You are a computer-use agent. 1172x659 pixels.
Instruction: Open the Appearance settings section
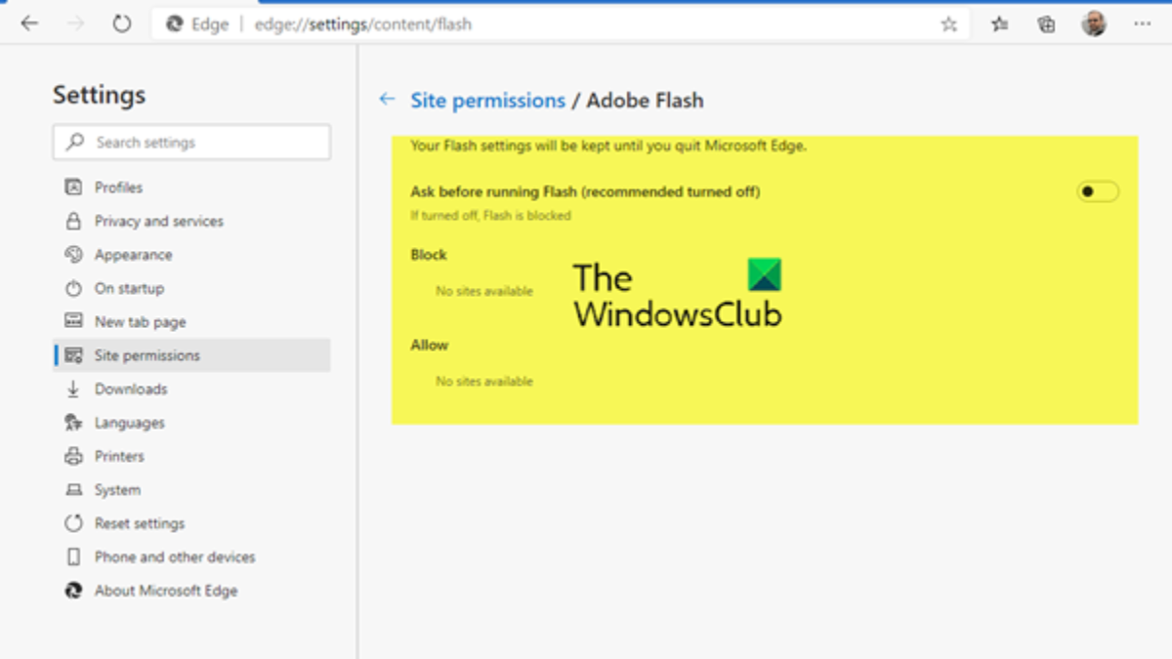click(x=192, y=255)
